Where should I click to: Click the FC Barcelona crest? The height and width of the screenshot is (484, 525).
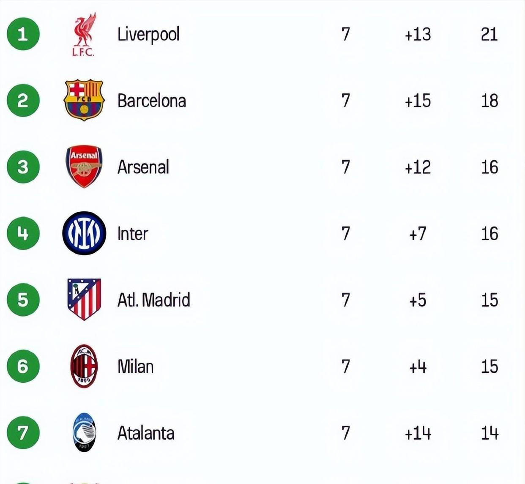[84, 100]
